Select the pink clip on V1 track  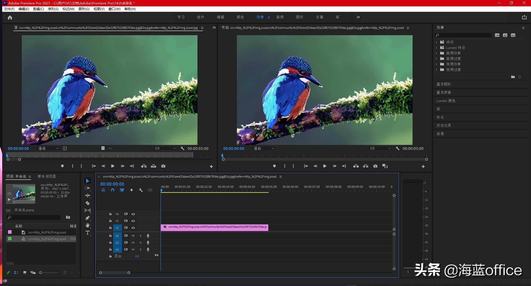click(x=214, y=227)
